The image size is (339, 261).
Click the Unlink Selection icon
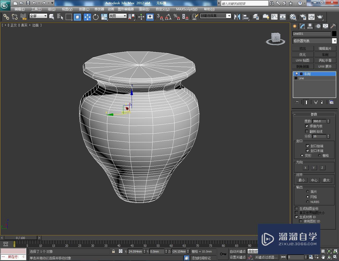(15, 17)
